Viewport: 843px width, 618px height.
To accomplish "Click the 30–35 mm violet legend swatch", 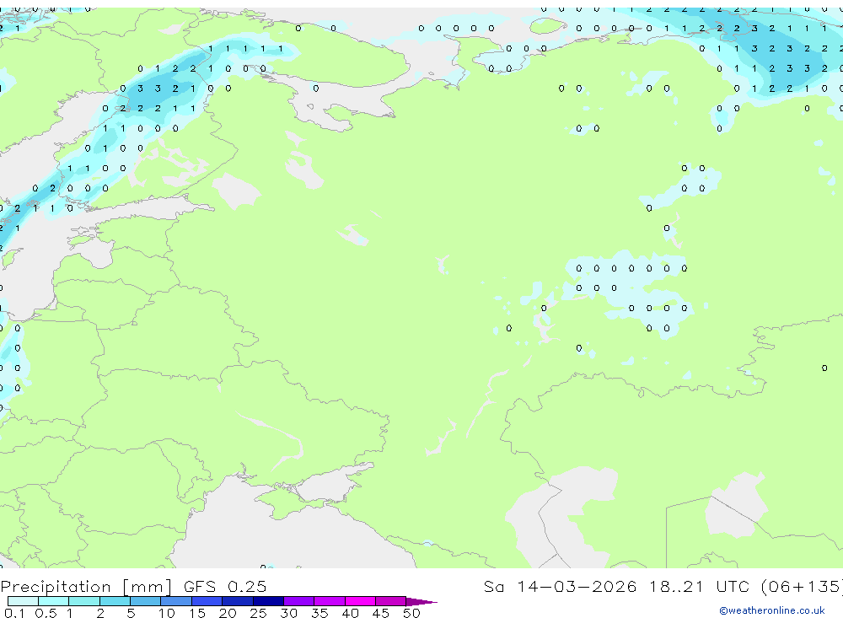I will [x=299, y=601].
